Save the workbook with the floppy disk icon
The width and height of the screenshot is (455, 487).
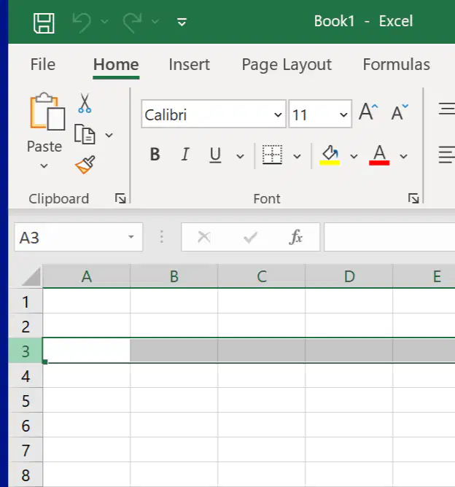(x=44, y=23)
